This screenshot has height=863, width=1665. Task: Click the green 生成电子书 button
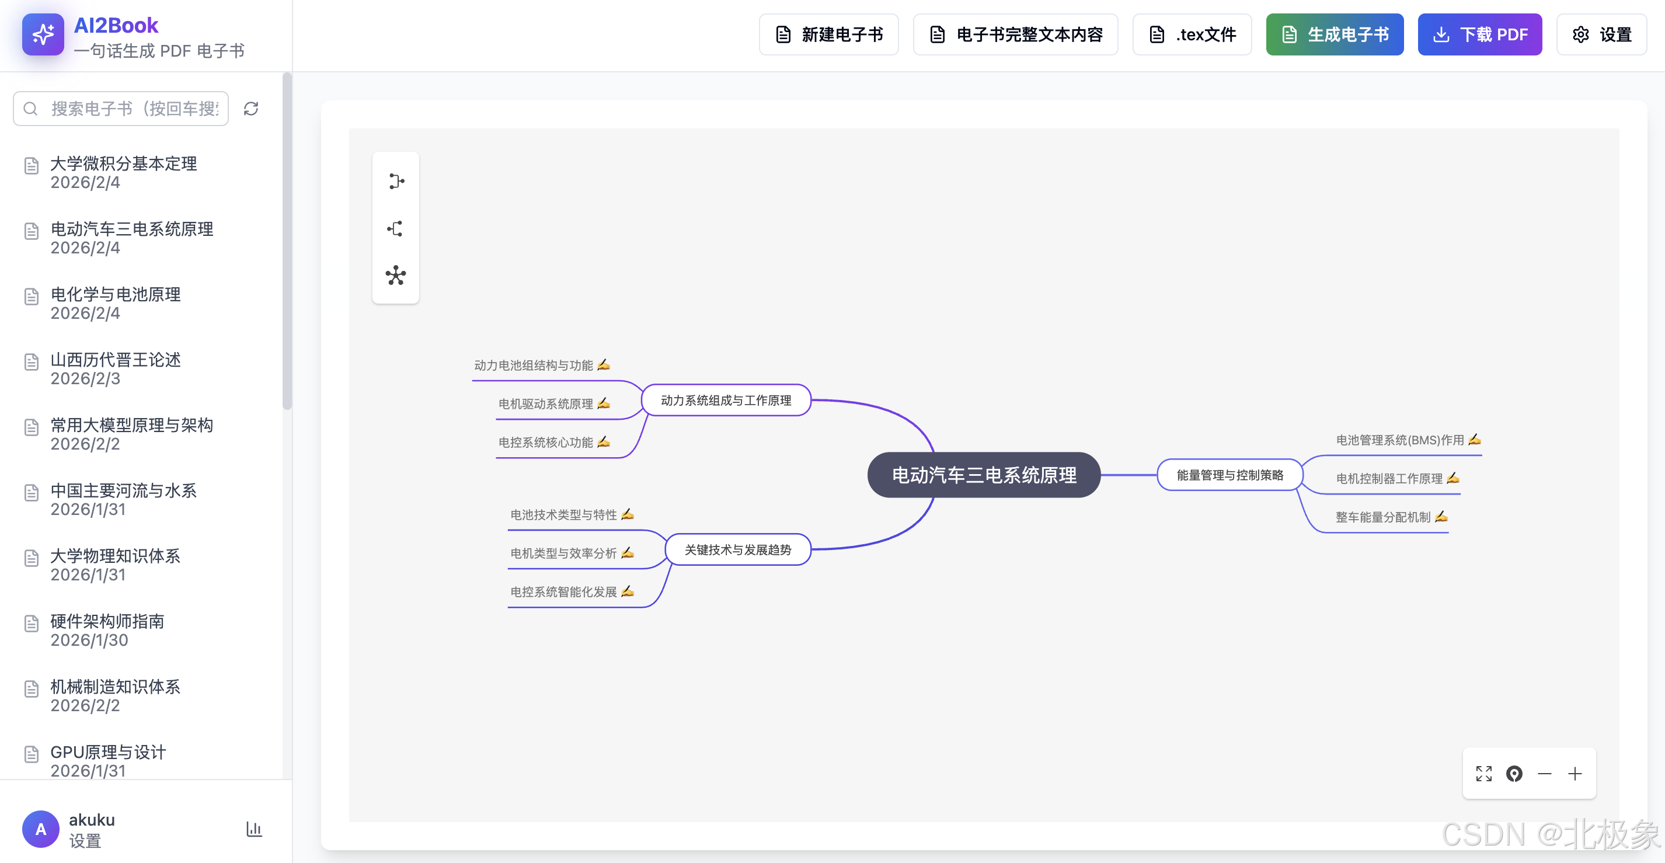click(1335, 34)
